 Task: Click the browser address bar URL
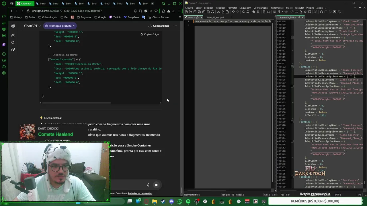67,11
